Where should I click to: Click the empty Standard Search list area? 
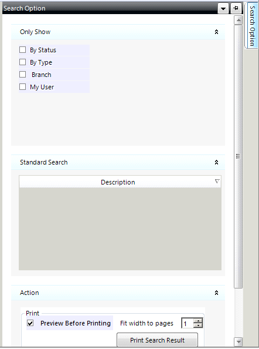[x=120, y=229]
